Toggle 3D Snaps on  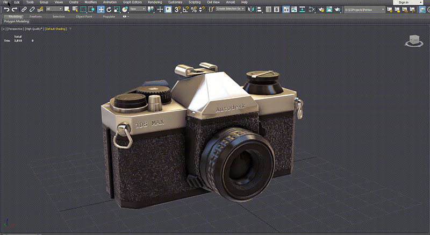[x=177, y=10]
